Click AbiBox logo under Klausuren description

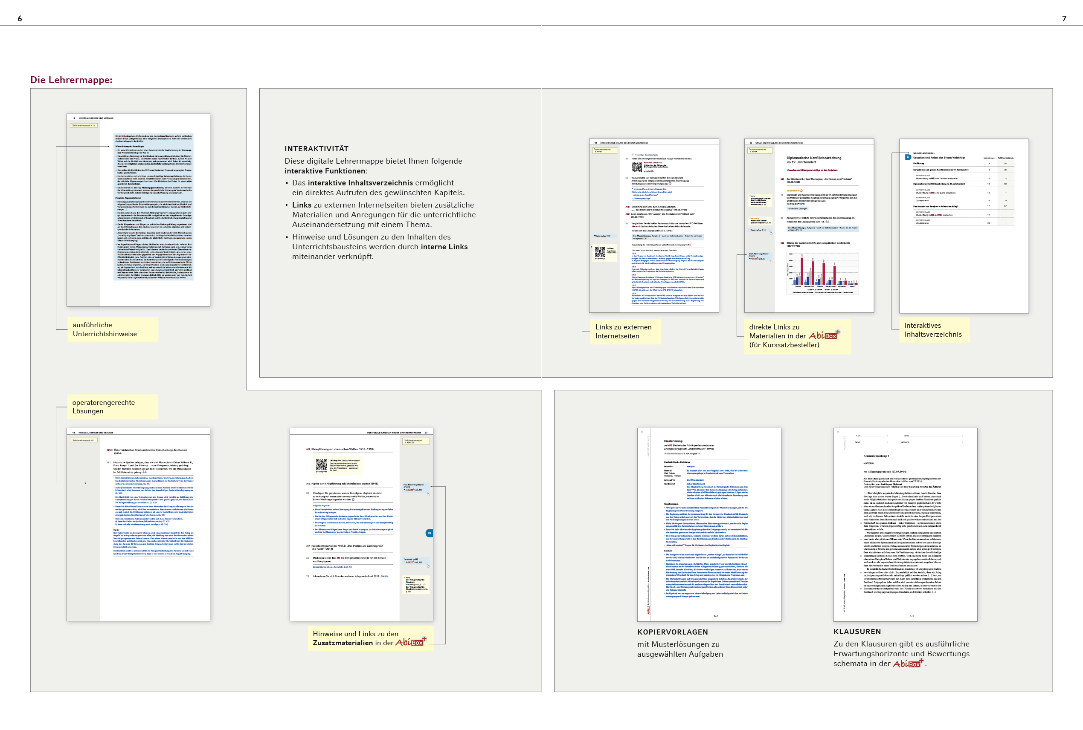click(x=907, y=664)
